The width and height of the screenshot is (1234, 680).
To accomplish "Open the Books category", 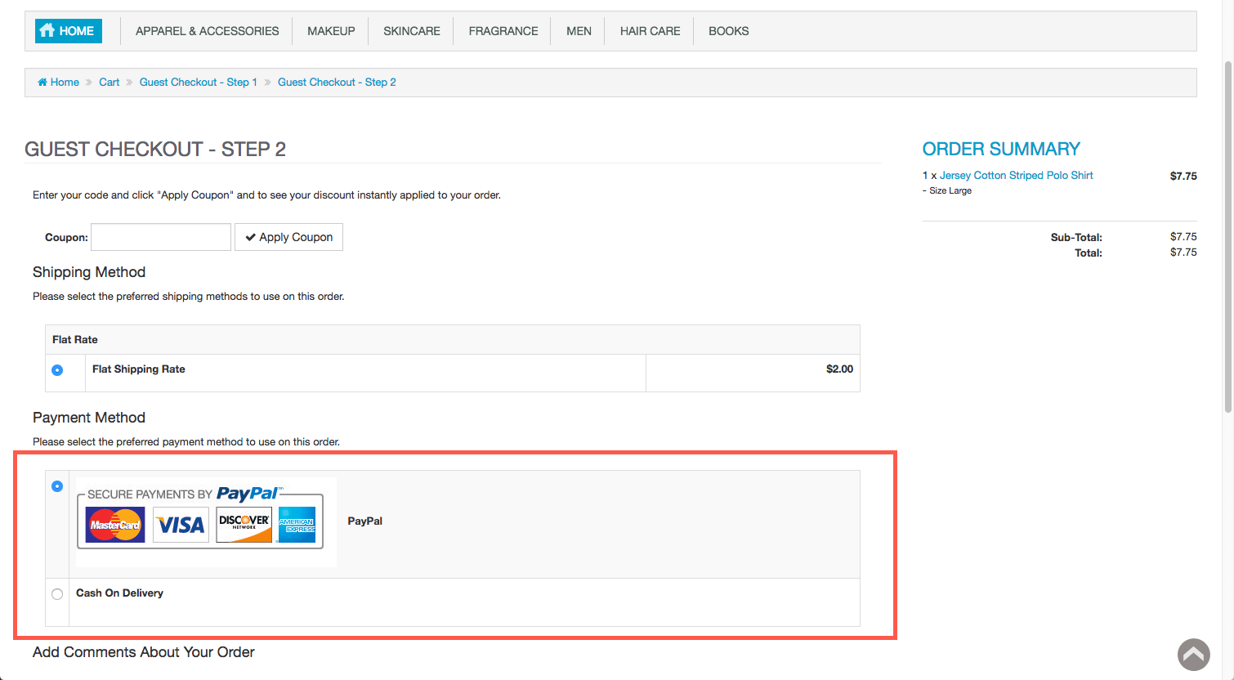I will (729, 31).
